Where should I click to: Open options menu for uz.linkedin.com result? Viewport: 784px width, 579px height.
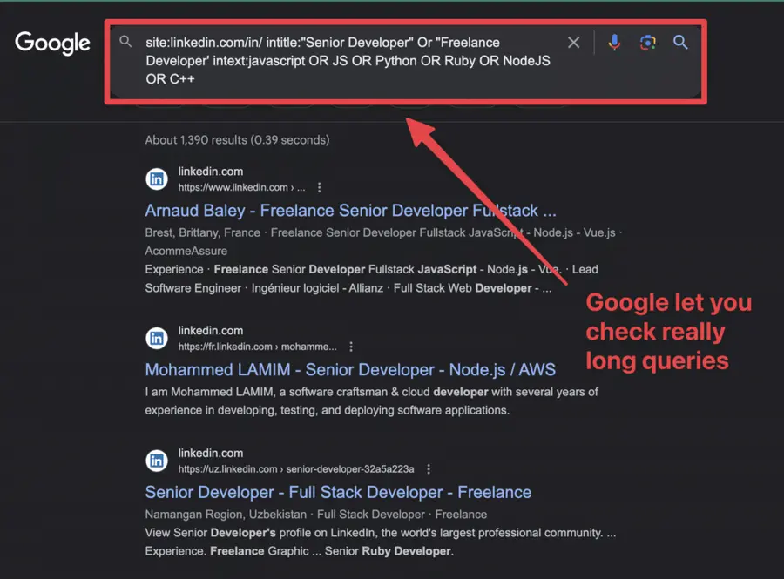pos(429,469)
